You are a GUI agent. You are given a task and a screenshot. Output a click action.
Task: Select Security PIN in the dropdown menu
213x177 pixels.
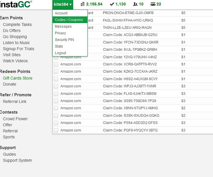click(x=64, y=40)
